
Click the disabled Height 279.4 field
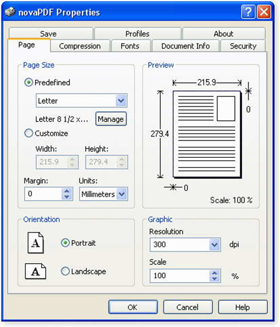point(106,162)
